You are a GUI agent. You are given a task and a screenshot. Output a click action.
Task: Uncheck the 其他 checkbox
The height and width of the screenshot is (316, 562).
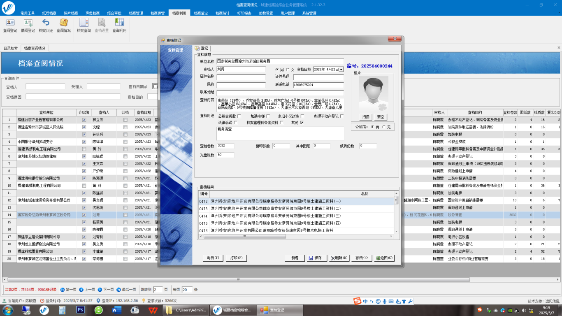pos(302,123)
